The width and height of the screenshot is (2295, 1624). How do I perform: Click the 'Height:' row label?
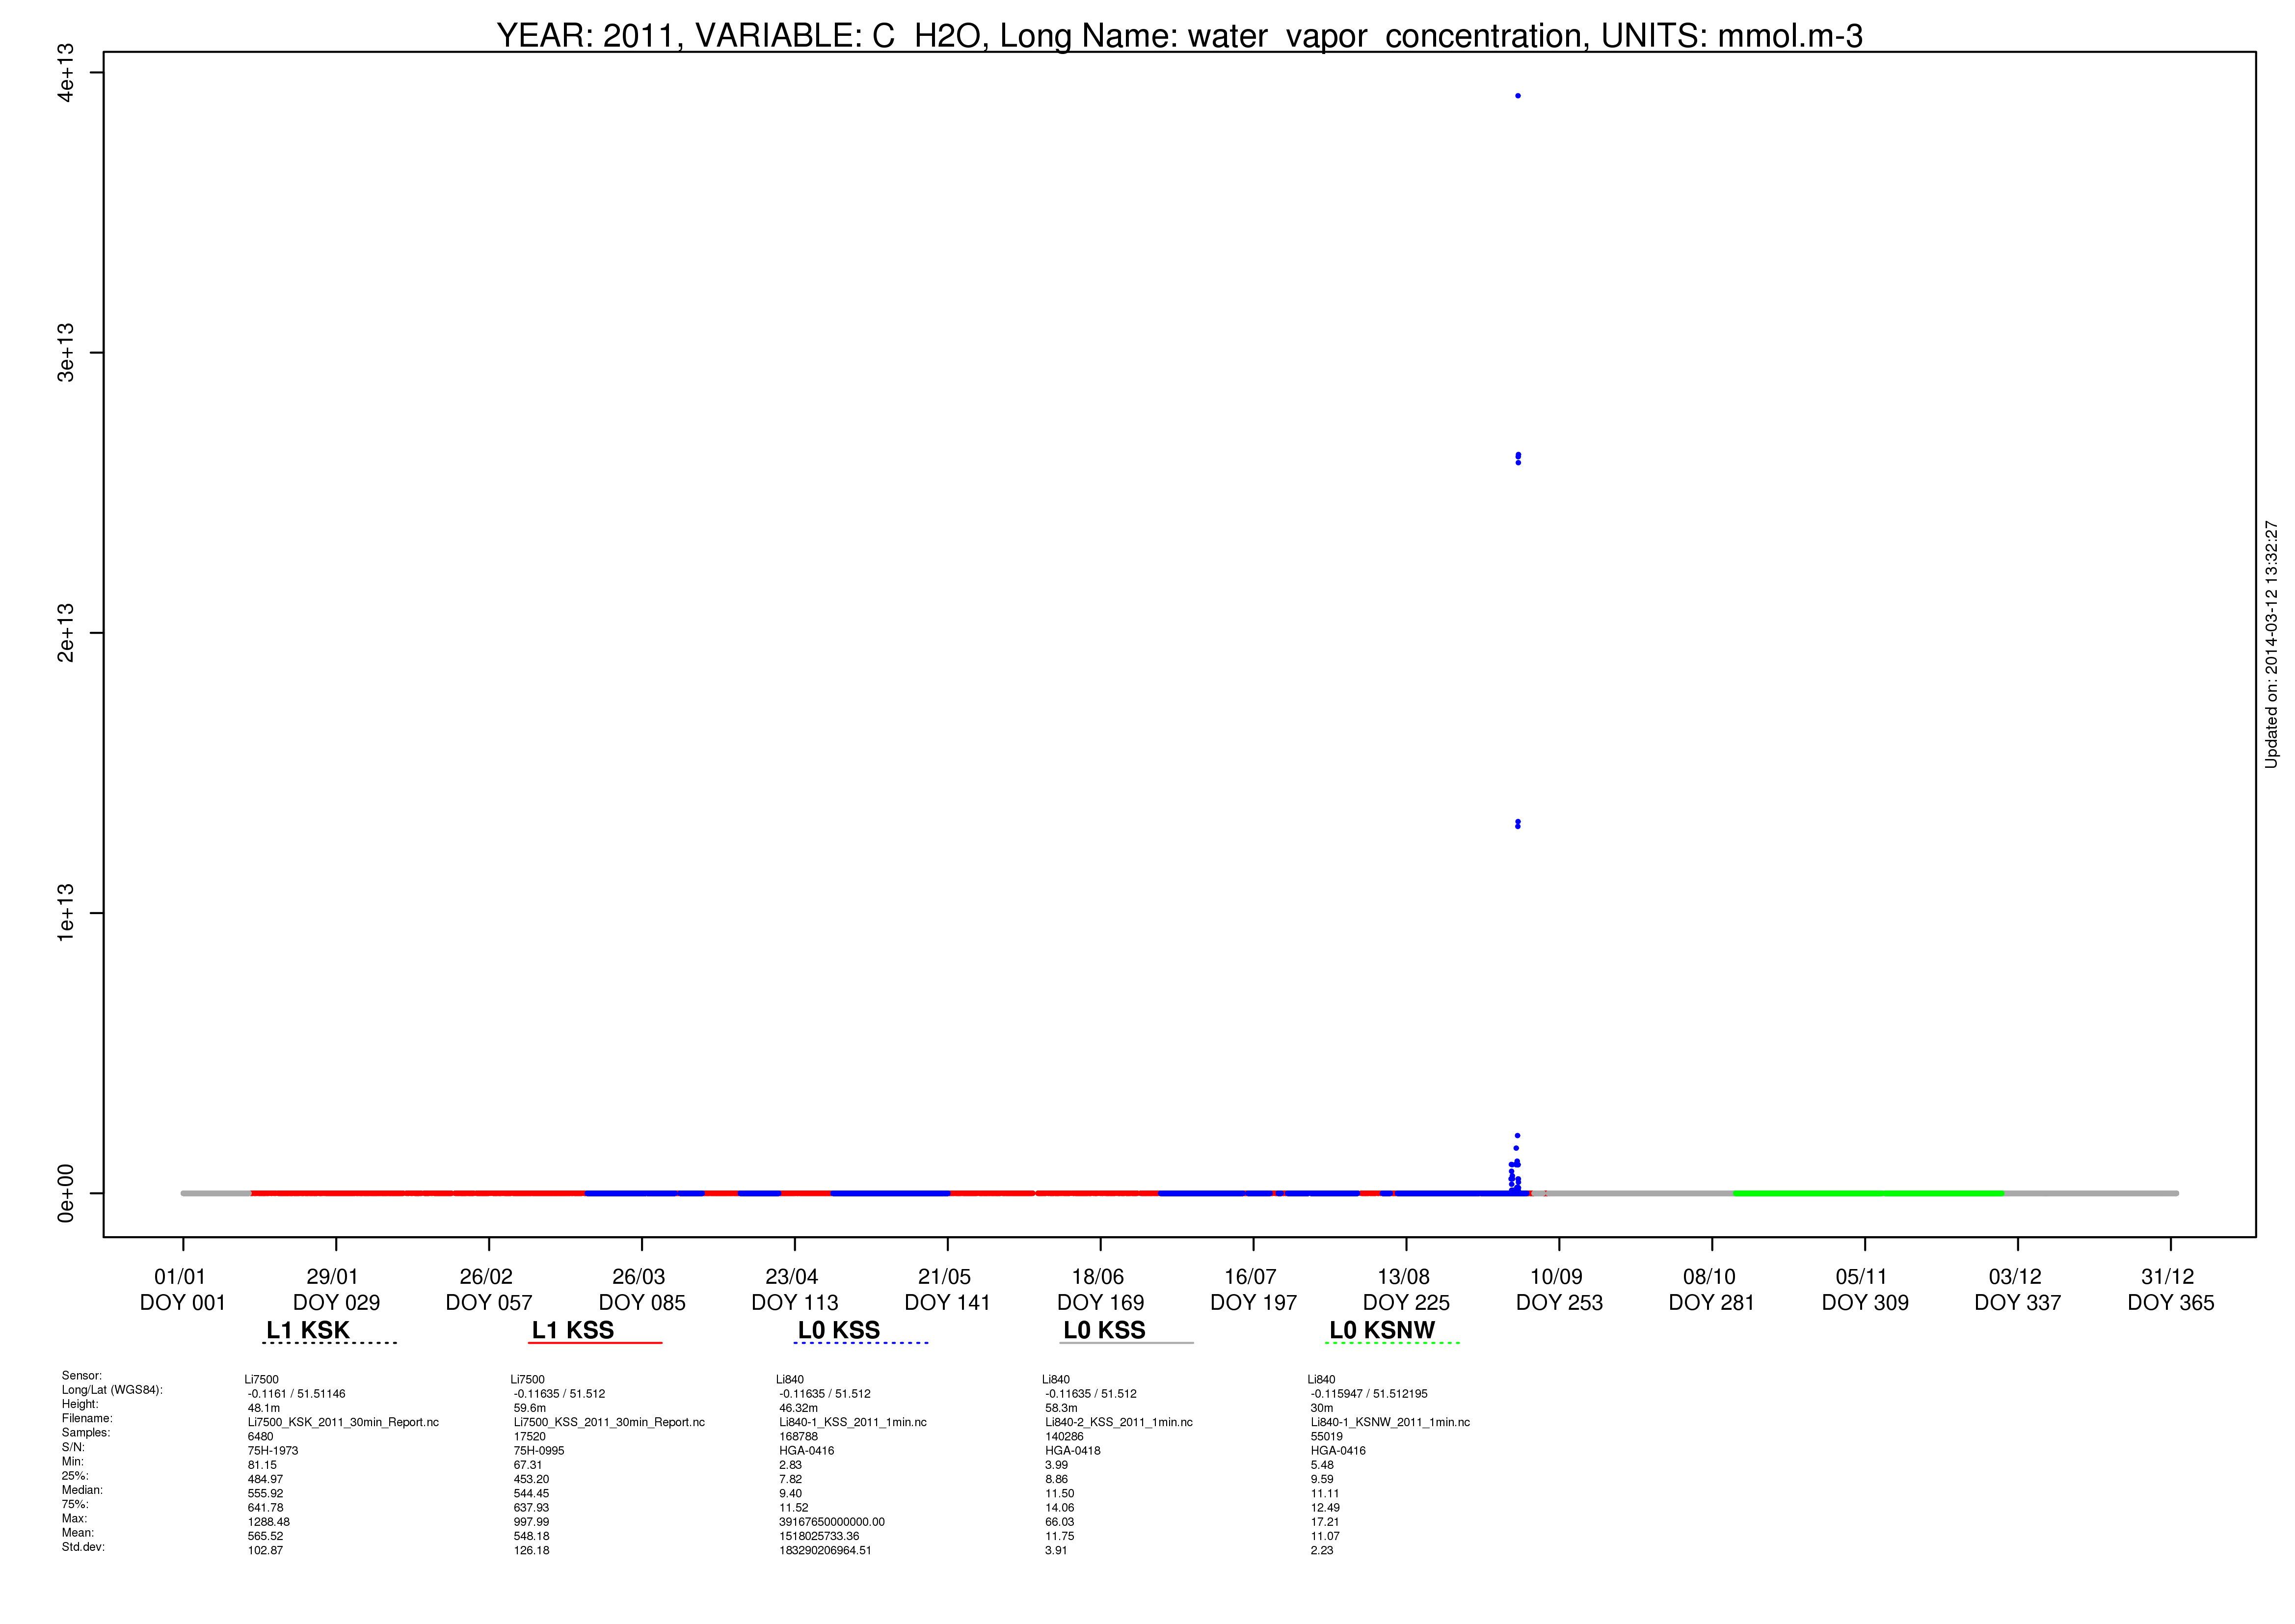[x=80, y=1404]
